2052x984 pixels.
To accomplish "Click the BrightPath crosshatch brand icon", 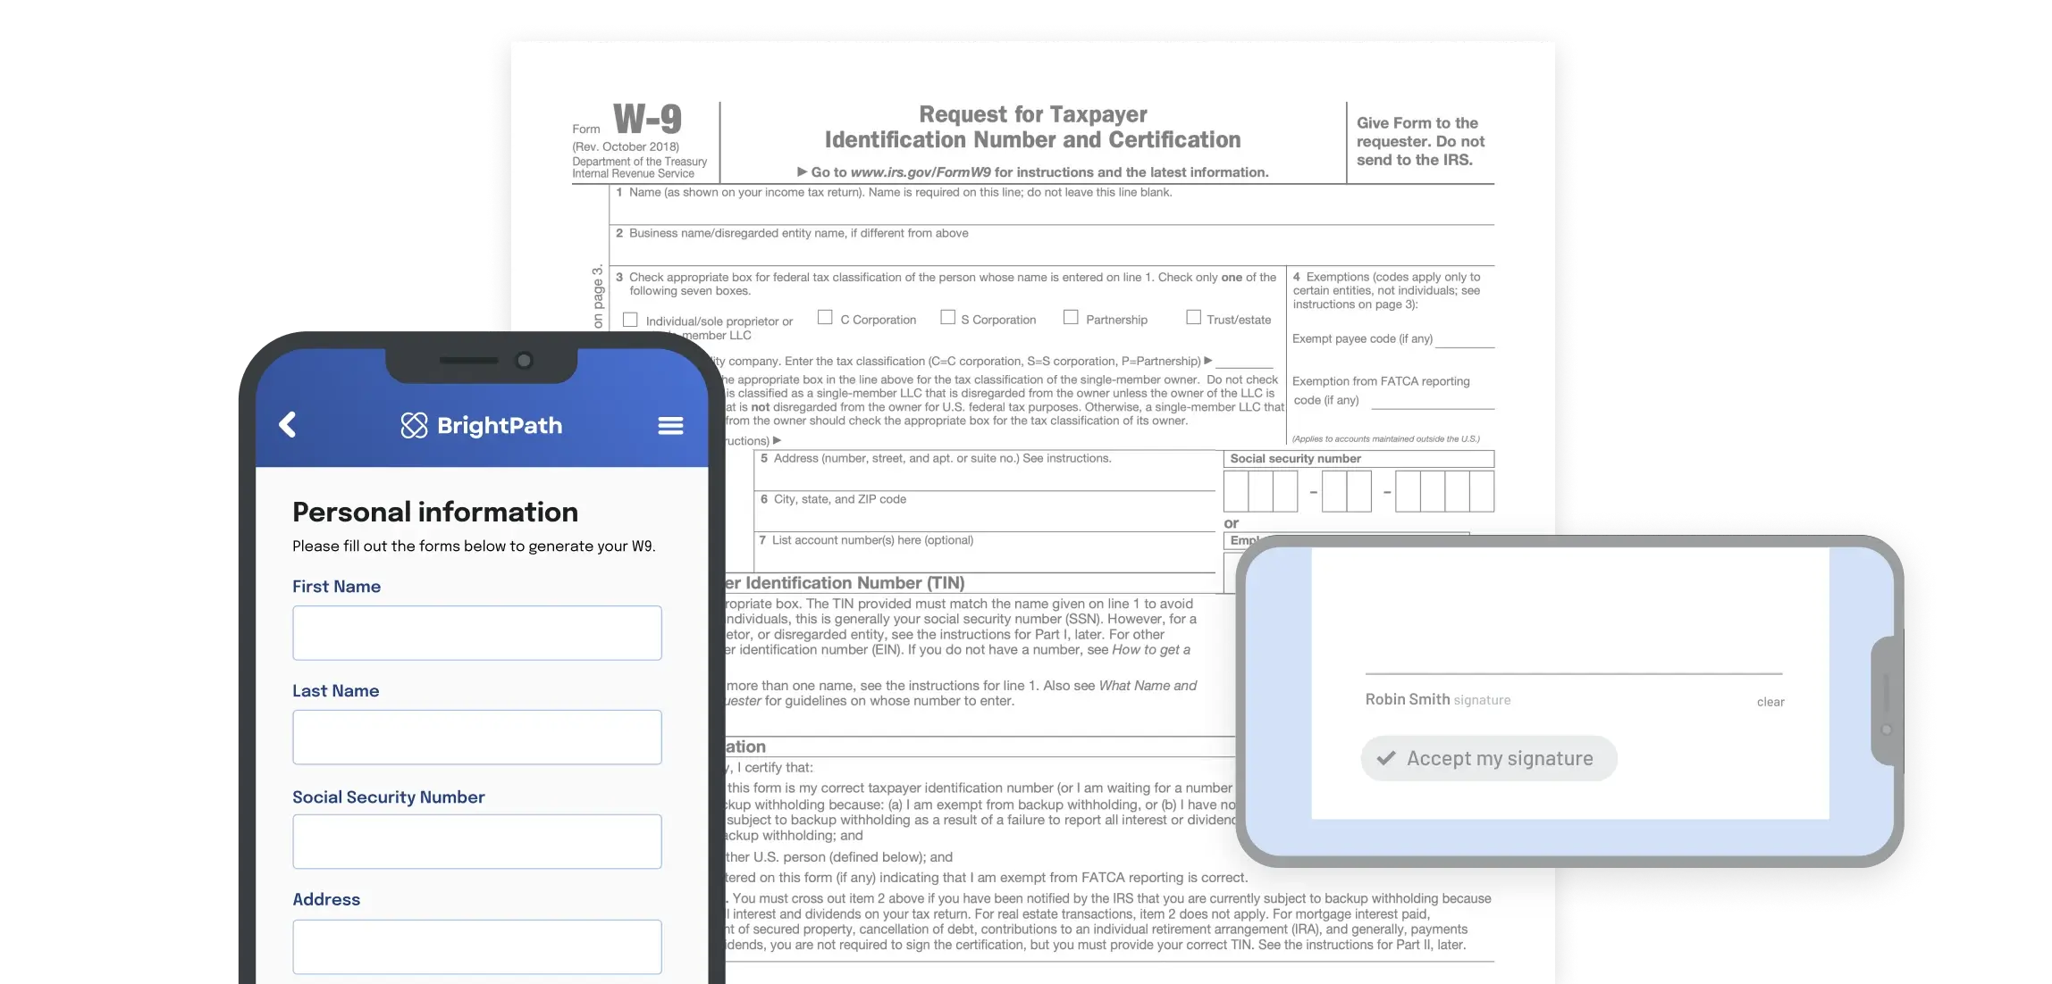I will pyautogui.click(x=415, y=423).
